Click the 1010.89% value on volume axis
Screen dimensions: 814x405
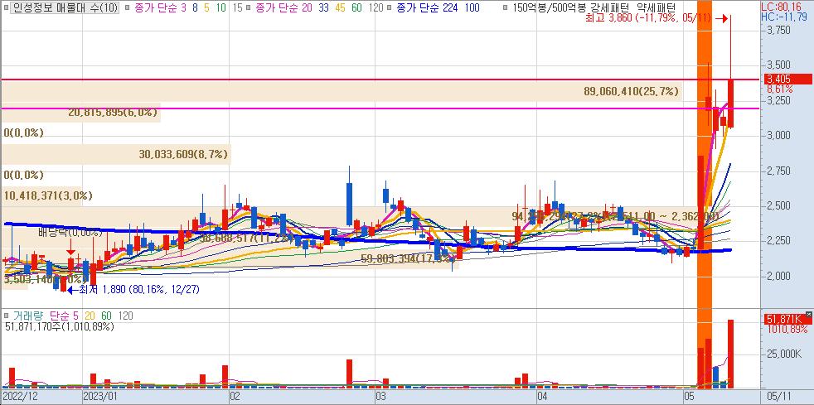point(787,330)
